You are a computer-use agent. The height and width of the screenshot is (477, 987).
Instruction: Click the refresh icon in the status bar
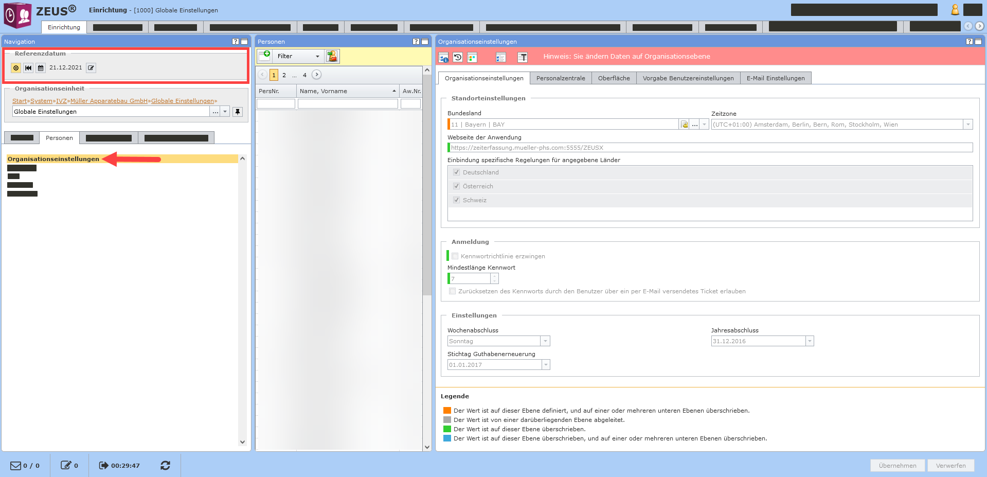165,465
